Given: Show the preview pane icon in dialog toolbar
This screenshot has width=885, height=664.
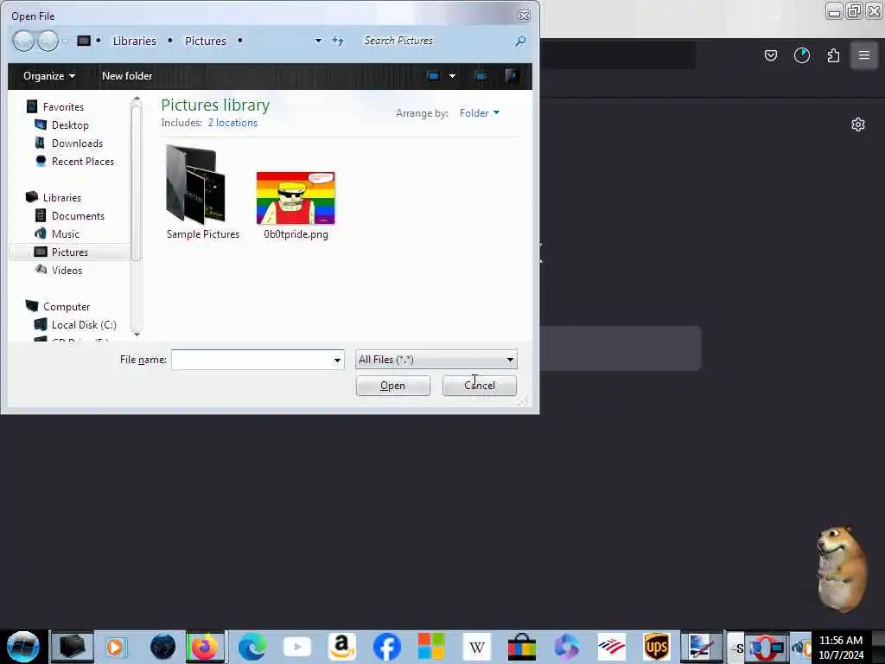Looking at the screenshot, I should (481, 76).
